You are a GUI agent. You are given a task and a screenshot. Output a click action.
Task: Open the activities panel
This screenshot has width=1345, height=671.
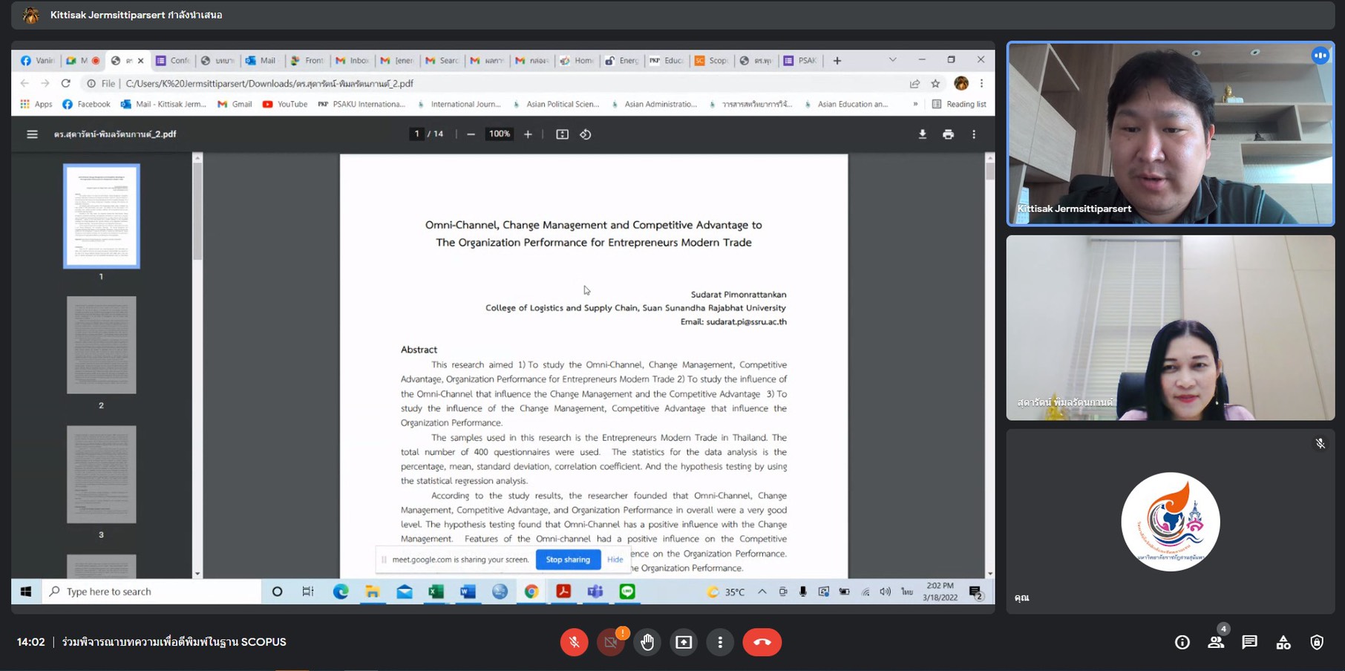(1283, 642)
